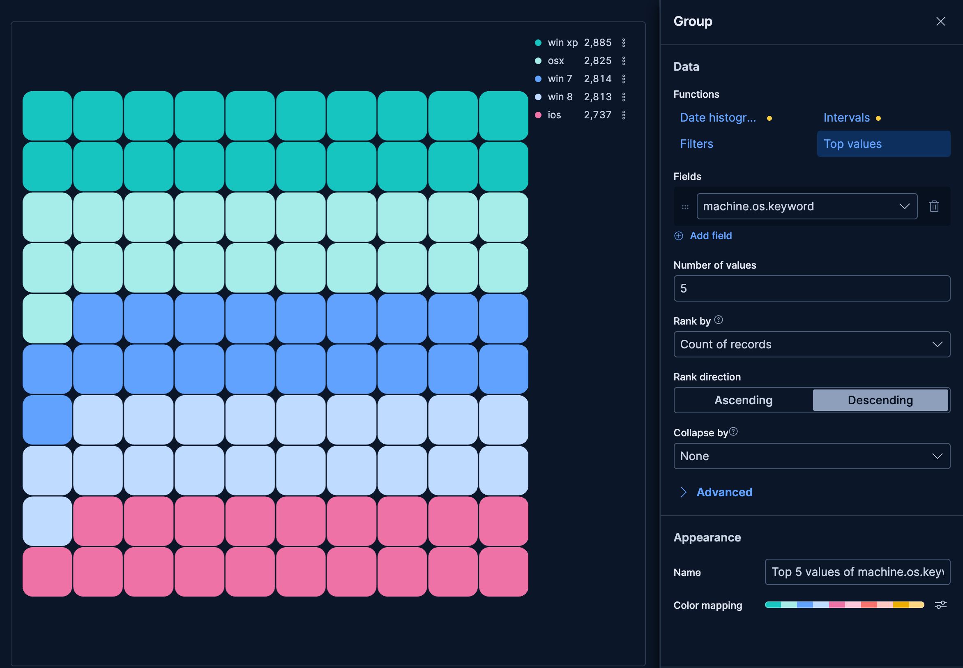Click the Rank by help icon
963x668 pixels.
point(719,320)
